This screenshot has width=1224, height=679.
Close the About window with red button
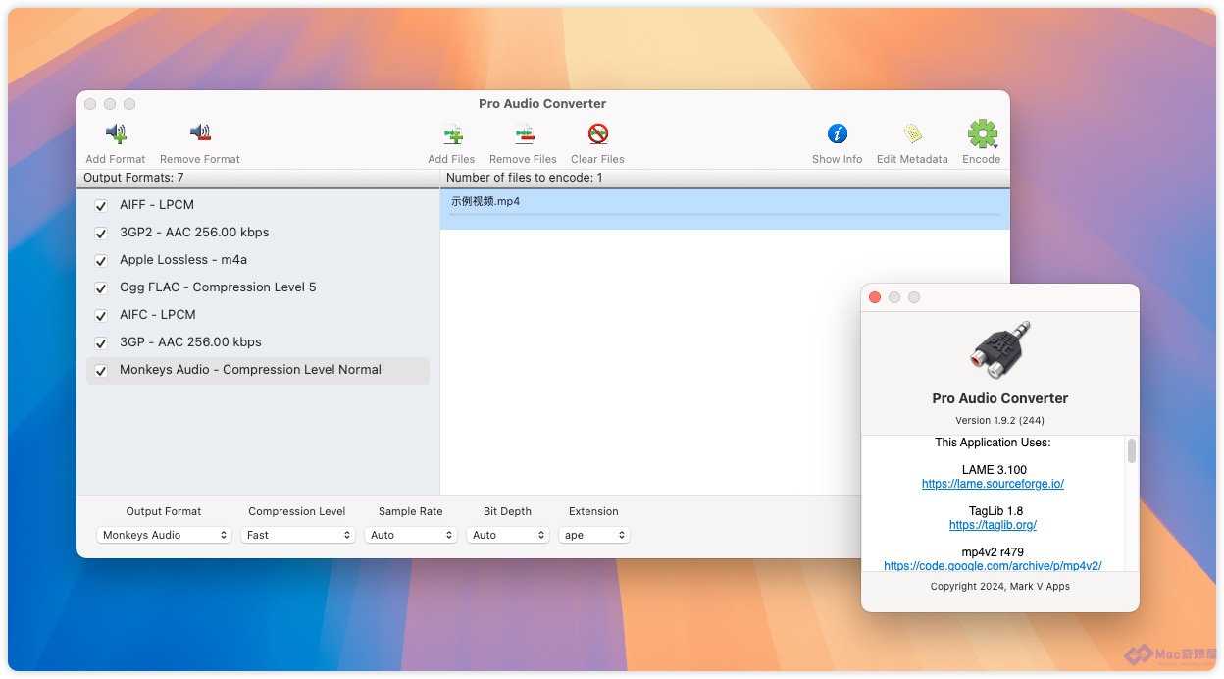pos(876,297)
